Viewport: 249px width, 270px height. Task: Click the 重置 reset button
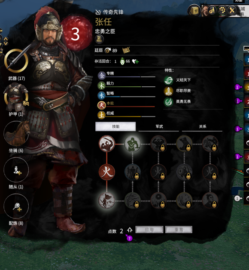[179, 230]
